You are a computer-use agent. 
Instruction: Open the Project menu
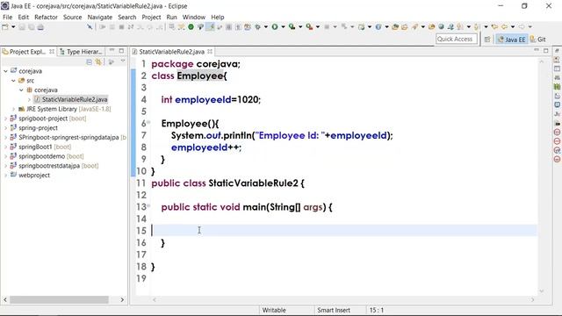pyautogui.click(x=151, y=18)
